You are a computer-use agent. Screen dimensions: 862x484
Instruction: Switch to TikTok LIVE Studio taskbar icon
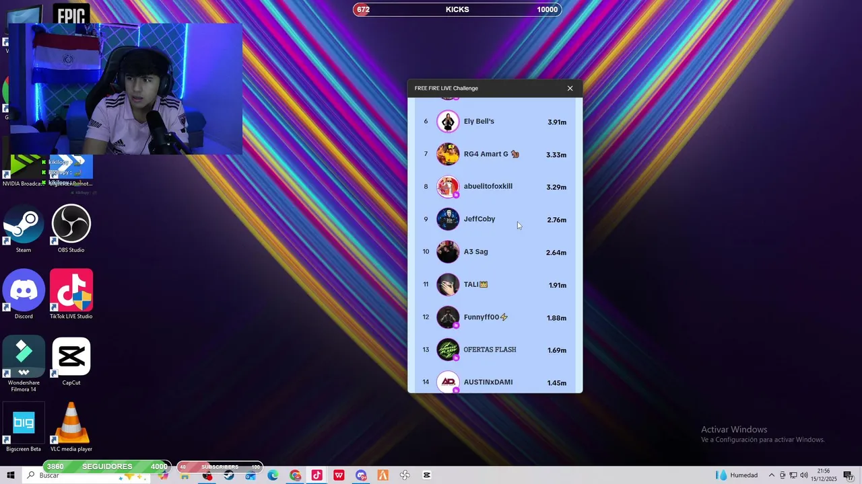point(317,475)
